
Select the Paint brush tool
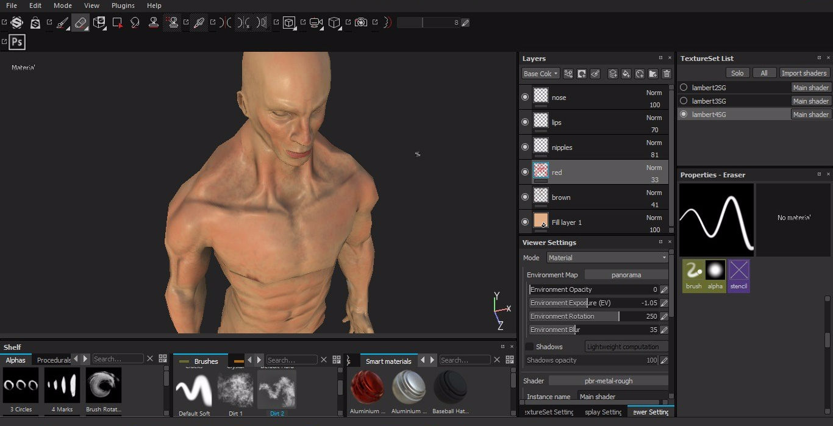tap(62, 23)
